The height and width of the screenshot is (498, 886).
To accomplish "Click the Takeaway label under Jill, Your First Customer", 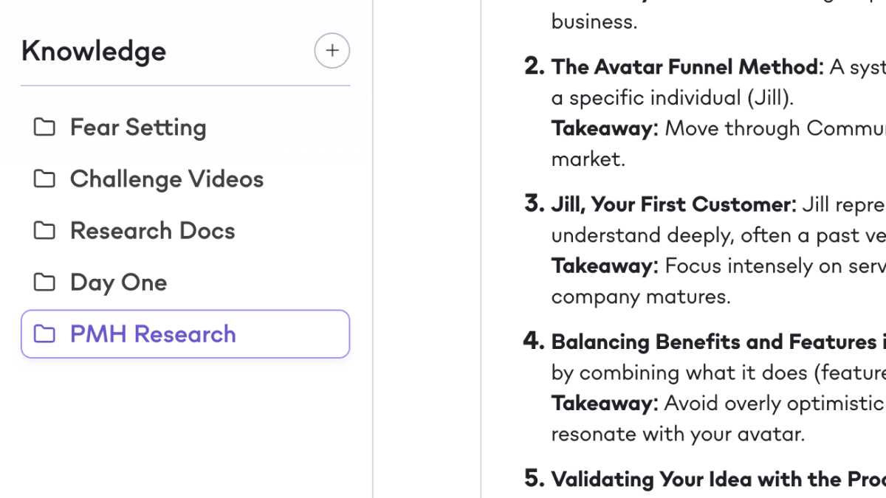I will tap(604, 266).
